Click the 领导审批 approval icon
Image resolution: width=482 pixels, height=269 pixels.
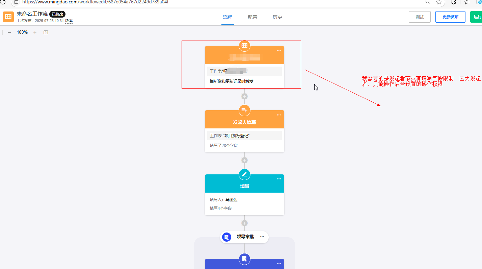226,237
